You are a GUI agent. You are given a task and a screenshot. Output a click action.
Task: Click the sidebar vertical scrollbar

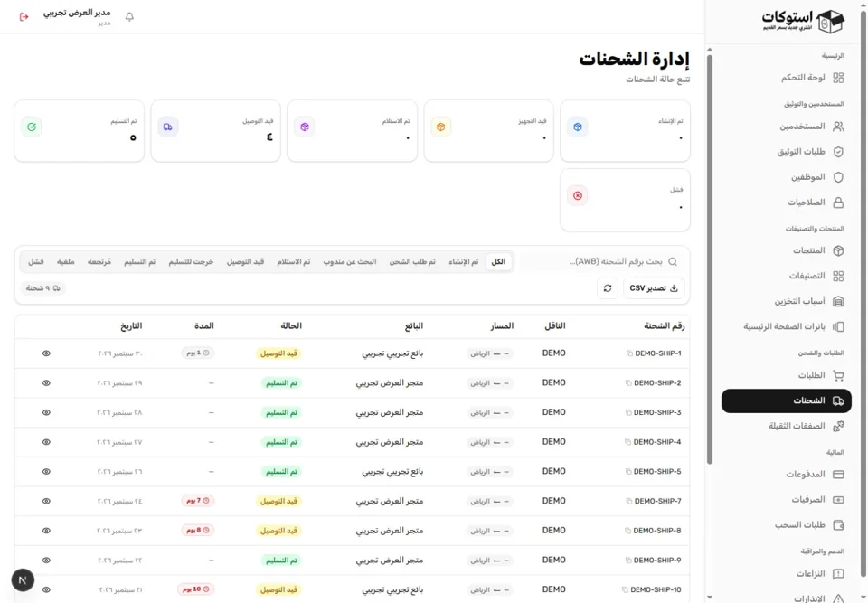(x=710, y=260)
